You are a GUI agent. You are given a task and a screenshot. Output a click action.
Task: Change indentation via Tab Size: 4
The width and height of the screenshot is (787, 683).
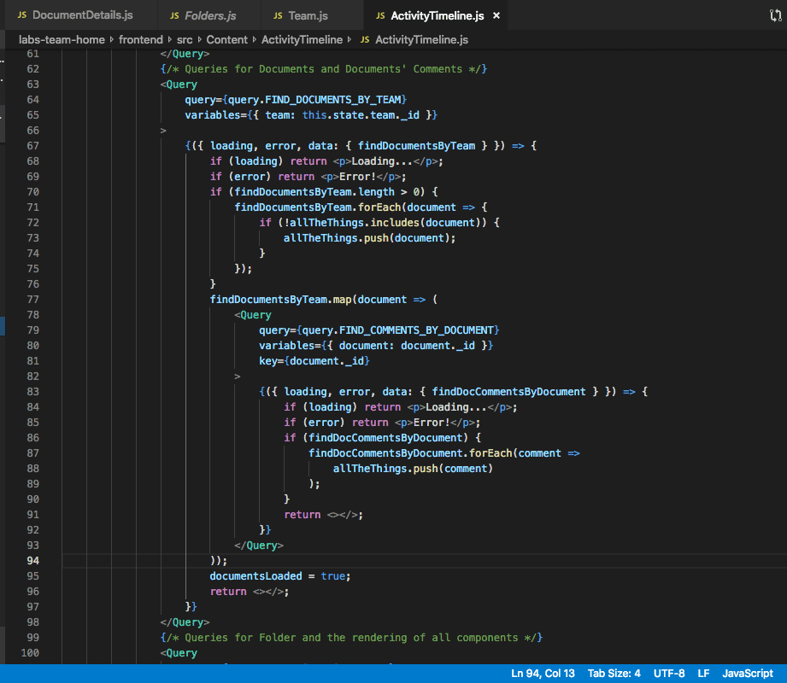coord(614,674)
